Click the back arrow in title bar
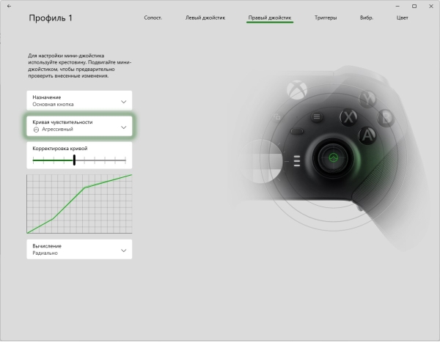 (9, 6)
